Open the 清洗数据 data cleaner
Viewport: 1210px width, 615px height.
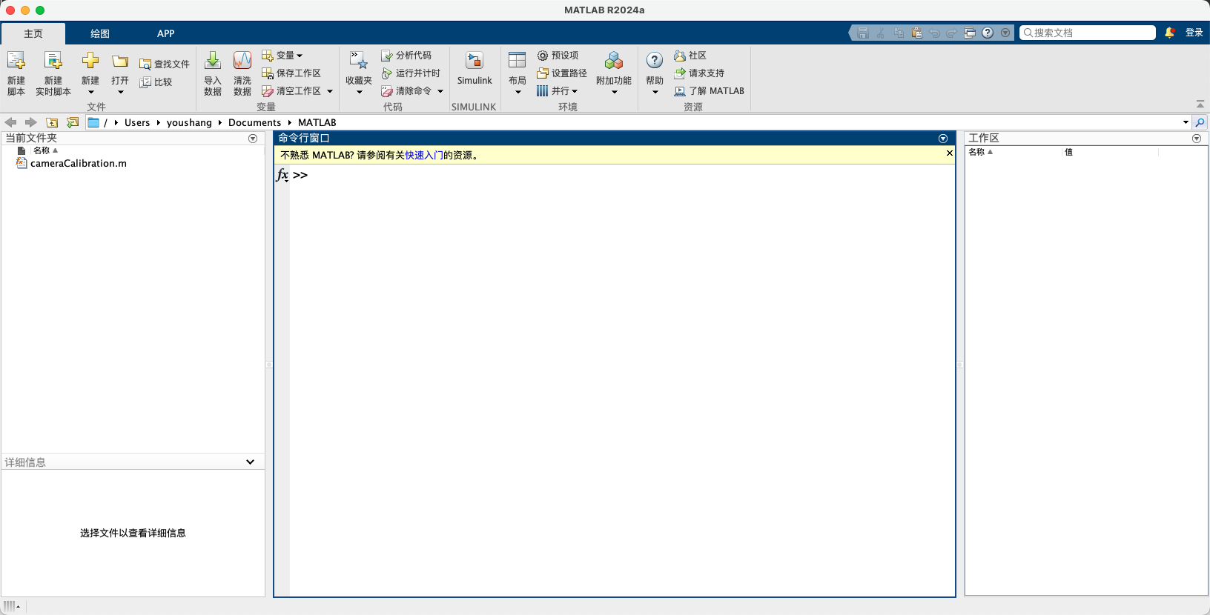(242, 73)
